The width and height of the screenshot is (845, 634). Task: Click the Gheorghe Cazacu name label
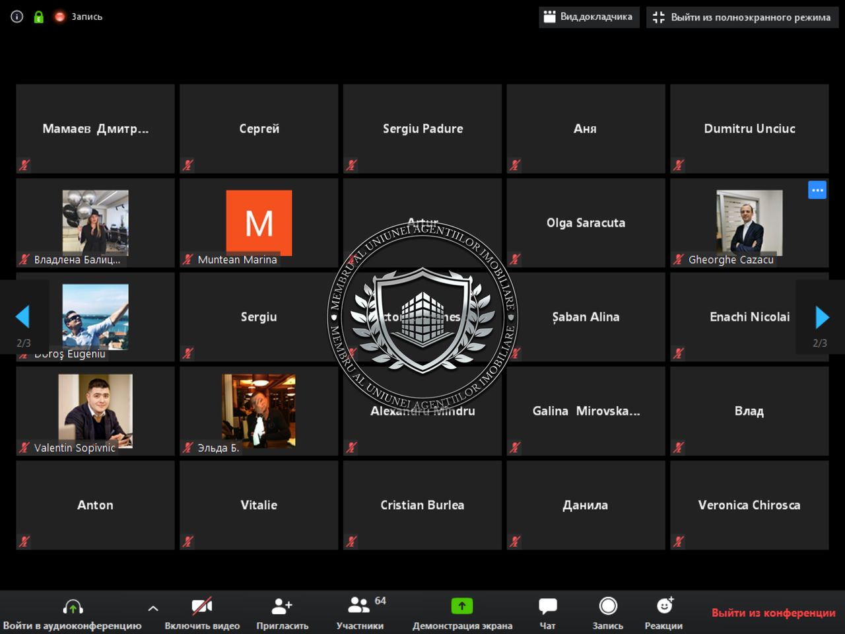coord(731,260)
